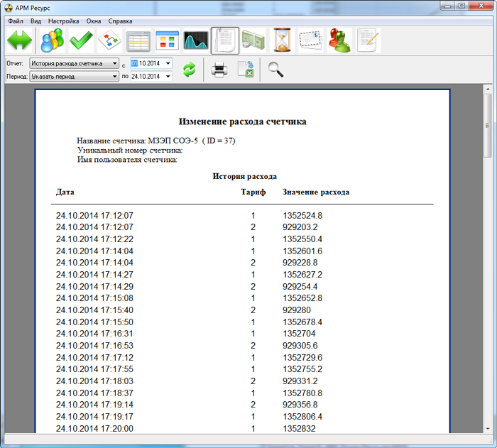Click the start date field 01.10.2014
Viewport: 497px width, 448px height.
click(151, 63)
